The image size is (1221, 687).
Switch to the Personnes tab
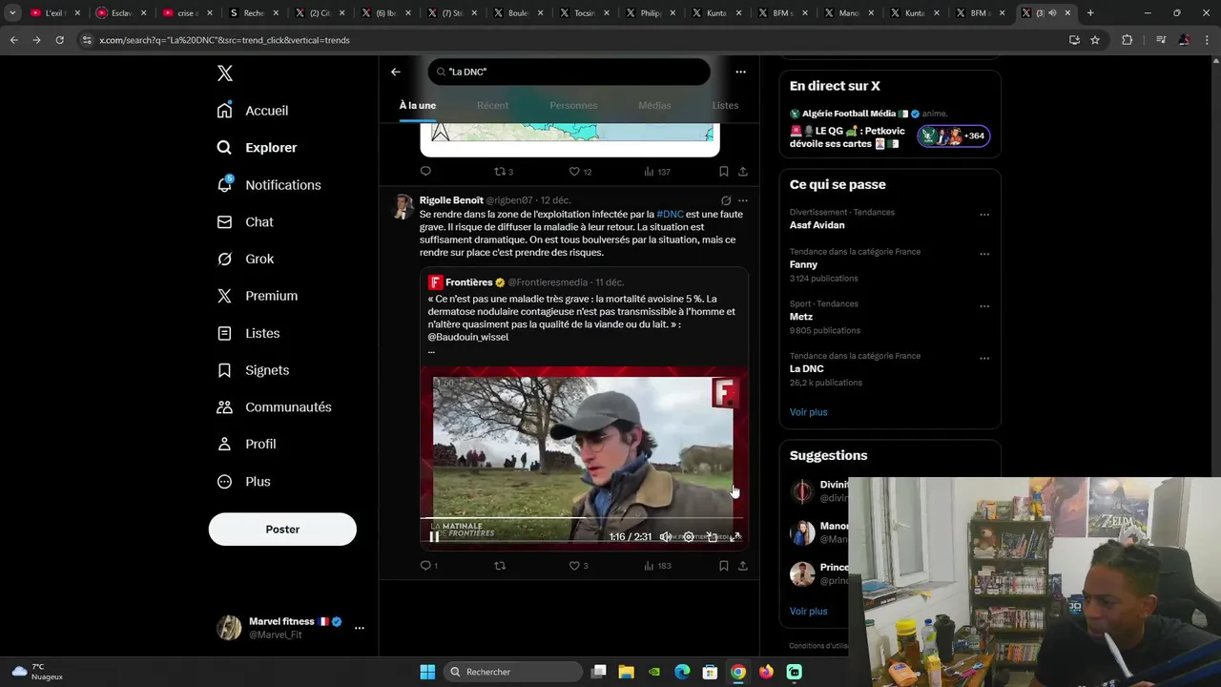coord(573,105)
